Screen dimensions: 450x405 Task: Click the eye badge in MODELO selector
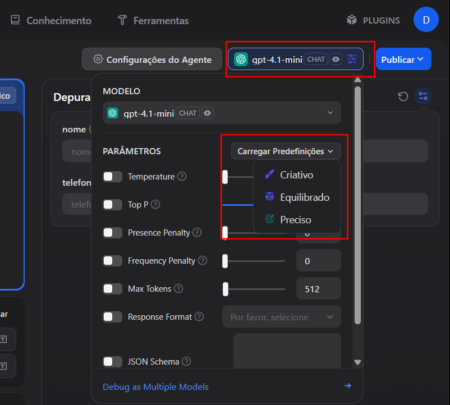tap(207, 113)
